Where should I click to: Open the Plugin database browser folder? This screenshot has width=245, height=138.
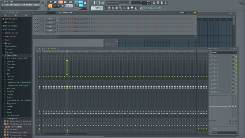(x=11, y=26)
